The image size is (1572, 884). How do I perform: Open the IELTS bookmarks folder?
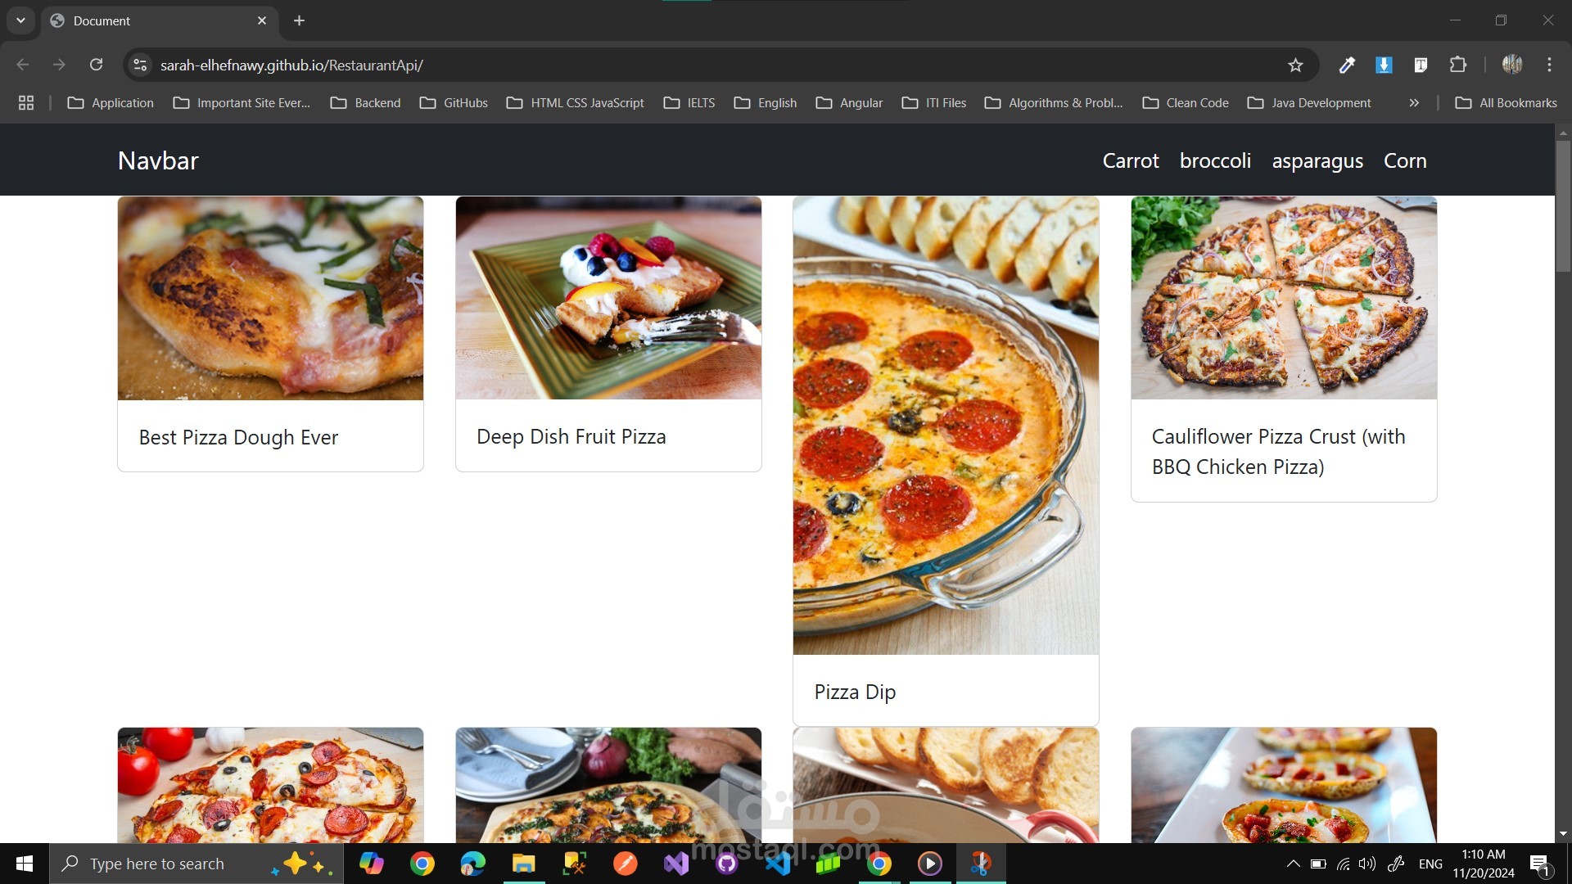click(689, 102)
